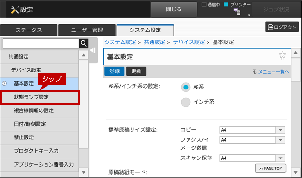The height and width of the screenshot is (178, 302).
Task: Switch to the ステータス tab
Action: pyautogui.click(x=29, y=30)
